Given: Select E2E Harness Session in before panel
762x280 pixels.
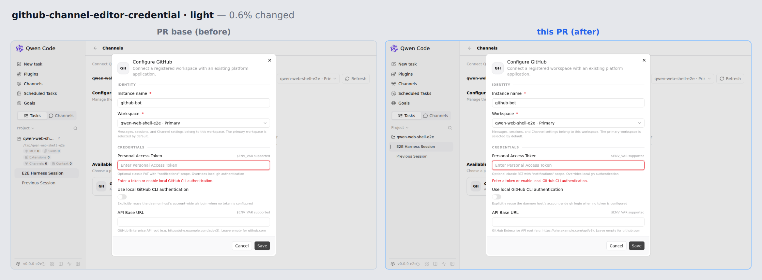Looking at the screenshot, I should 47,173.
